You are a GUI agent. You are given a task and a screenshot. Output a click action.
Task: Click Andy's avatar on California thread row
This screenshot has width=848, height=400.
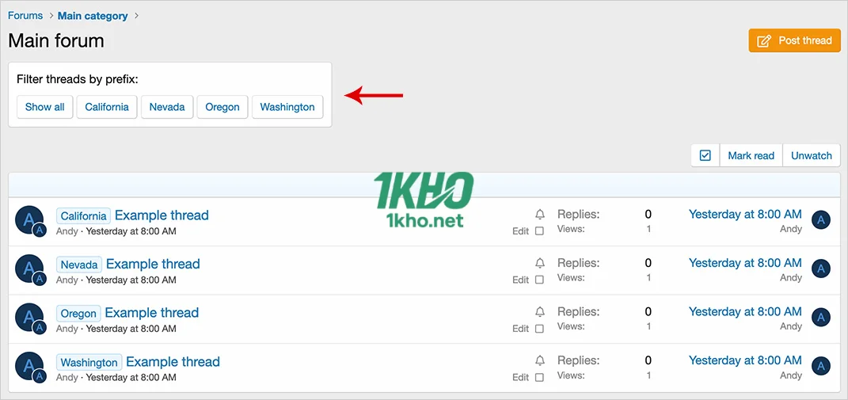pos(29,219)
